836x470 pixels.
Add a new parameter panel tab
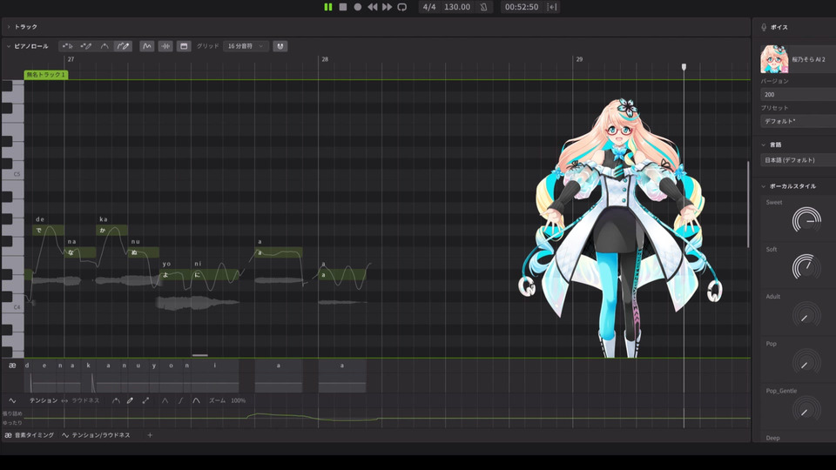click(x=150, y=435)
